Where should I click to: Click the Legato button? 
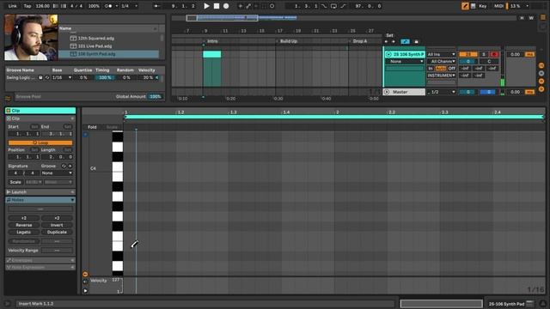click(x=24, y=232)
